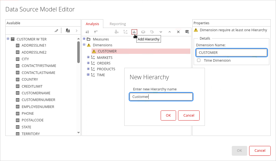Cancel the New Hierarchy dialog
Screen dimensions: 276x161
(x=189, y=116)
